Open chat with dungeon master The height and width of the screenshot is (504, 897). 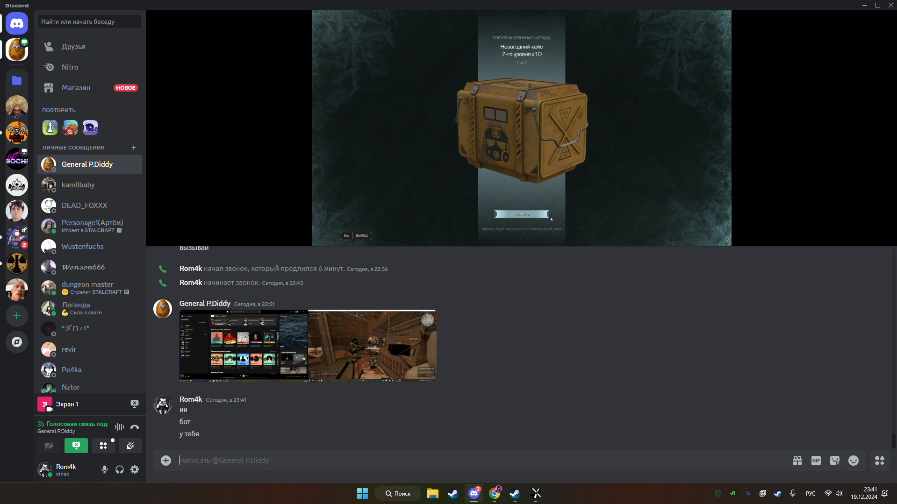(x=90, y=288)
